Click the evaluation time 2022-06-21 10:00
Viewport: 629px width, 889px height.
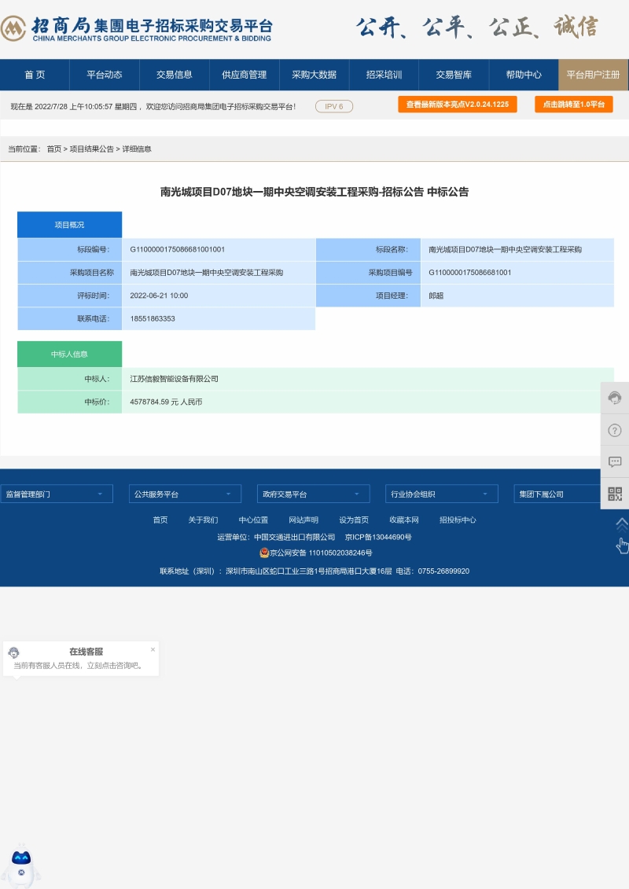[x=159, y=296]
